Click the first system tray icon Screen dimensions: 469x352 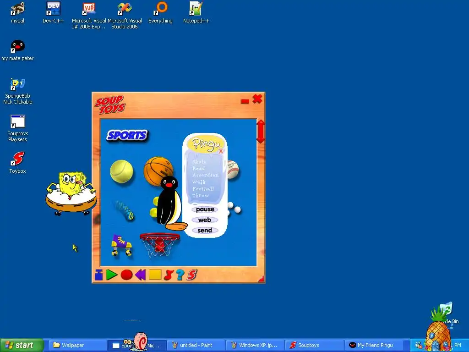(418, 345)
